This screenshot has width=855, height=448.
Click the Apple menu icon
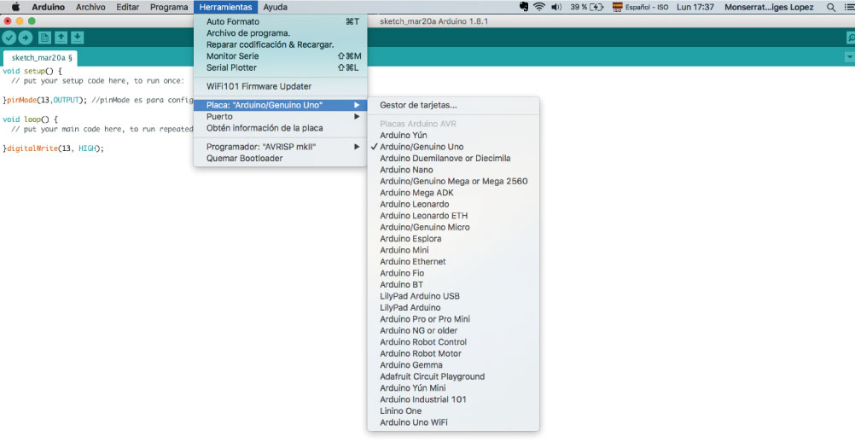[15, 7]
